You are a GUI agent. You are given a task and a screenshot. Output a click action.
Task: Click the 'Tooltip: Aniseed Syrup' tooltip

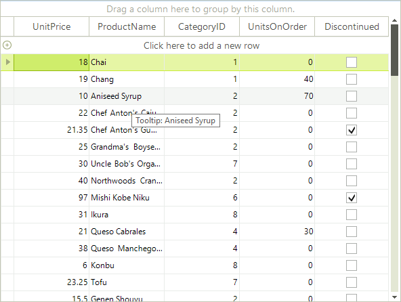coord(175,121)
